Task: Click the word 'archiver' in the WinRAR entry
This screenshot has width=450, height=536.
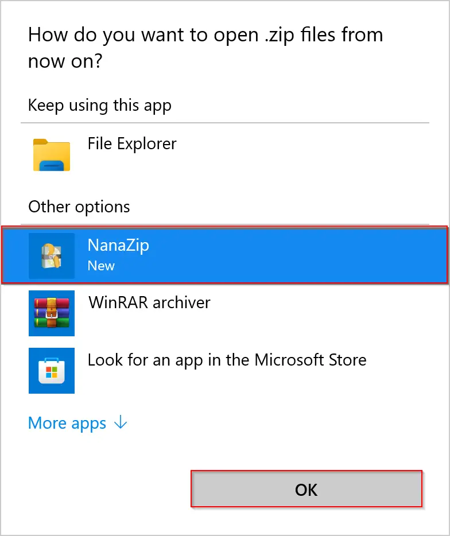Action: pyautogui.click(x=181, y=302)
